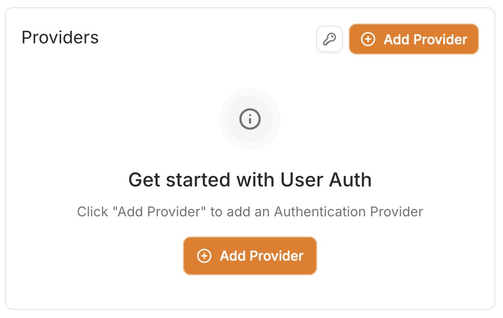
Task: Tap the circled plus glyph below the description text
Action: pyautogui.click(x=204, y=256)
